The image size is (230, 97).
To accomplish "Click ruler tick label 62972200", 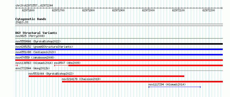I will 209,10.
